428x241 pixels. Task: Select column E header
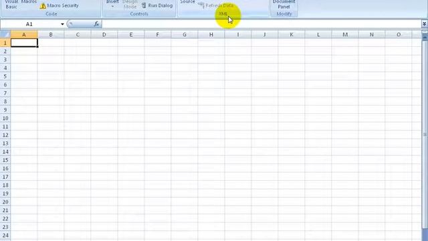131,34
